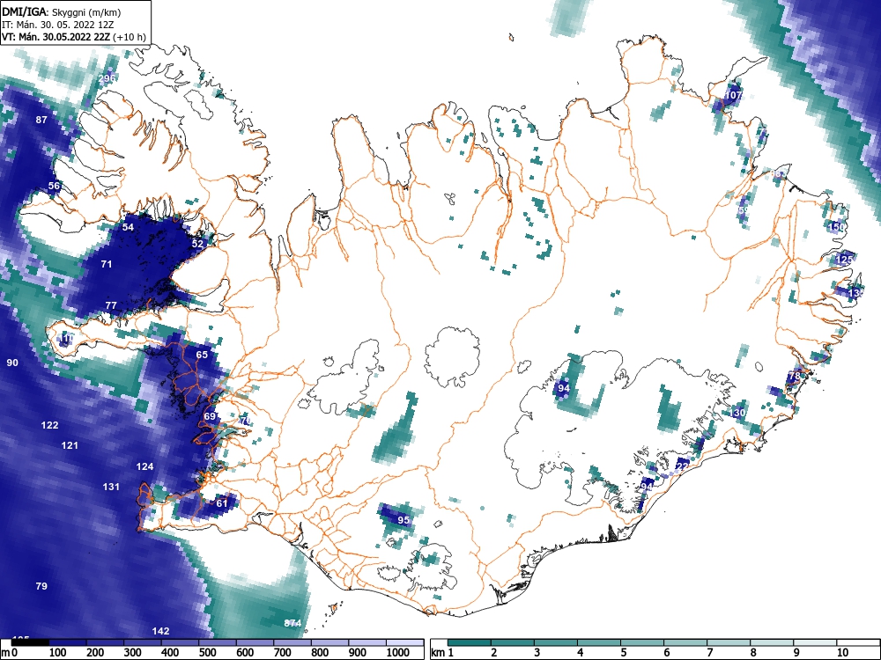This screenshot has width=881, height=660.
Task: Click the value 125 in the Eastfjords
Action: [845, 260]
